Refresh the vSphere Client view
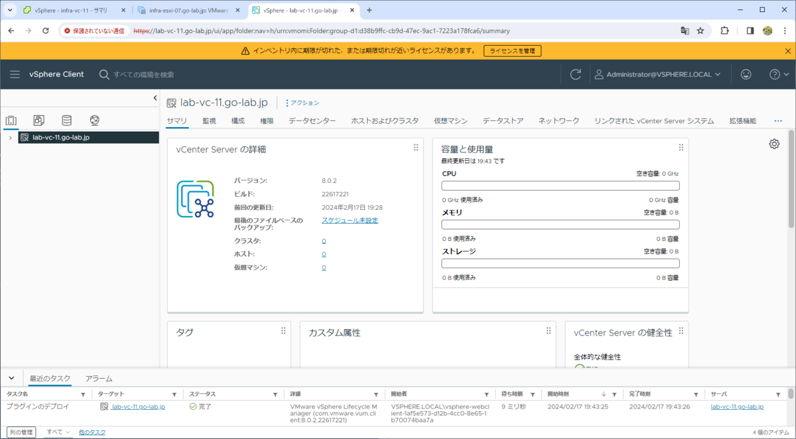This screenshot has width=796, height=439. tap(576, 74)
